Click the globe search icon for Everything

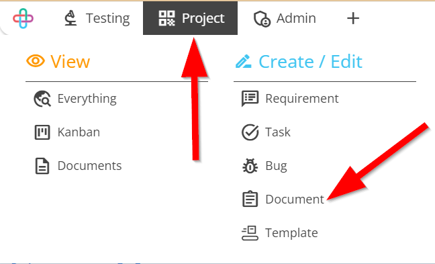(x=42, y=99)
